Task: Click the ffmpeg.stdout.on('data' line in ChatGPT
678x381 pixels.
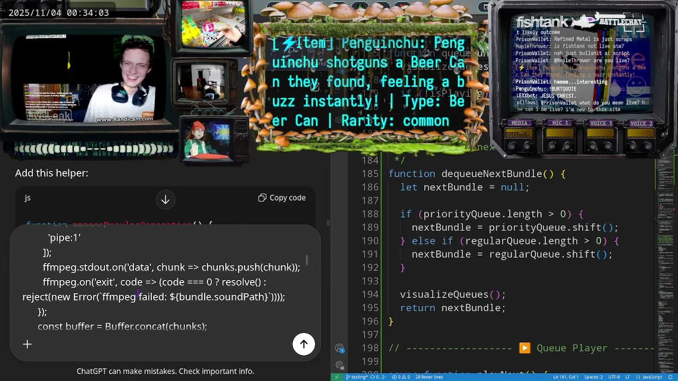Action: [172, 267]
